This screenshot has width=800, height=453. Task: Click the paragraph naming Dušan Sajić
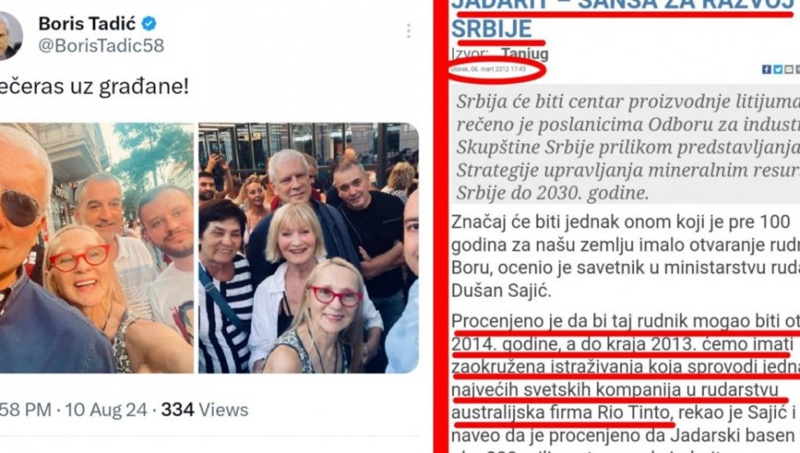(625, 257)
